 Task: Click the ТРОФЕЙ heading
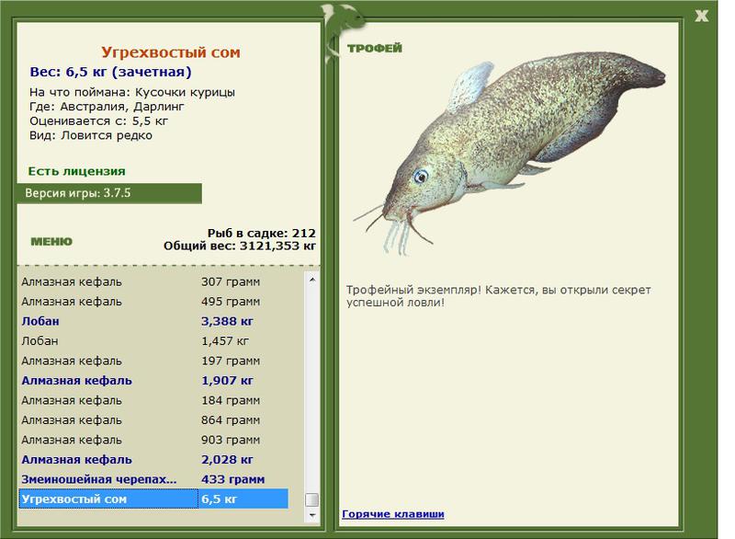coord(375,48)
